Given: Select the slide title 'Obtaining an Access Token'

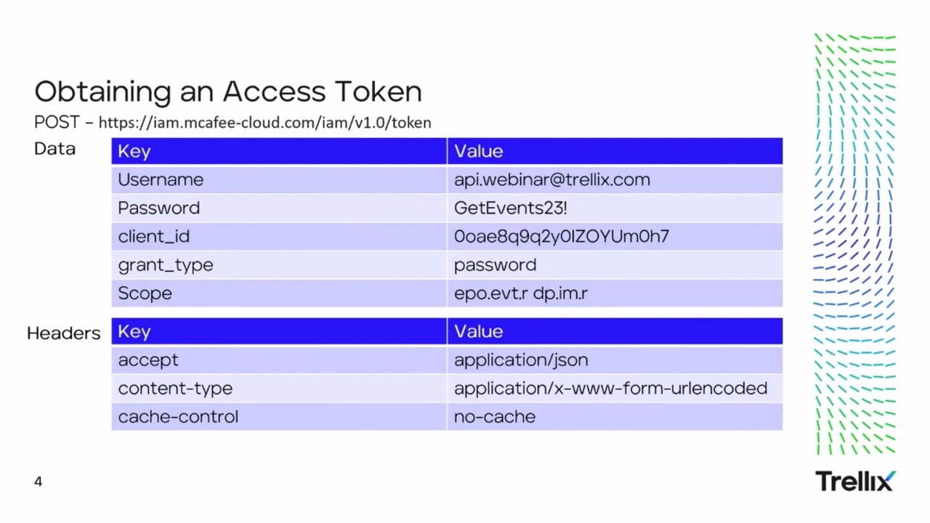Looking at the screenshot, I should pos(228,92).
